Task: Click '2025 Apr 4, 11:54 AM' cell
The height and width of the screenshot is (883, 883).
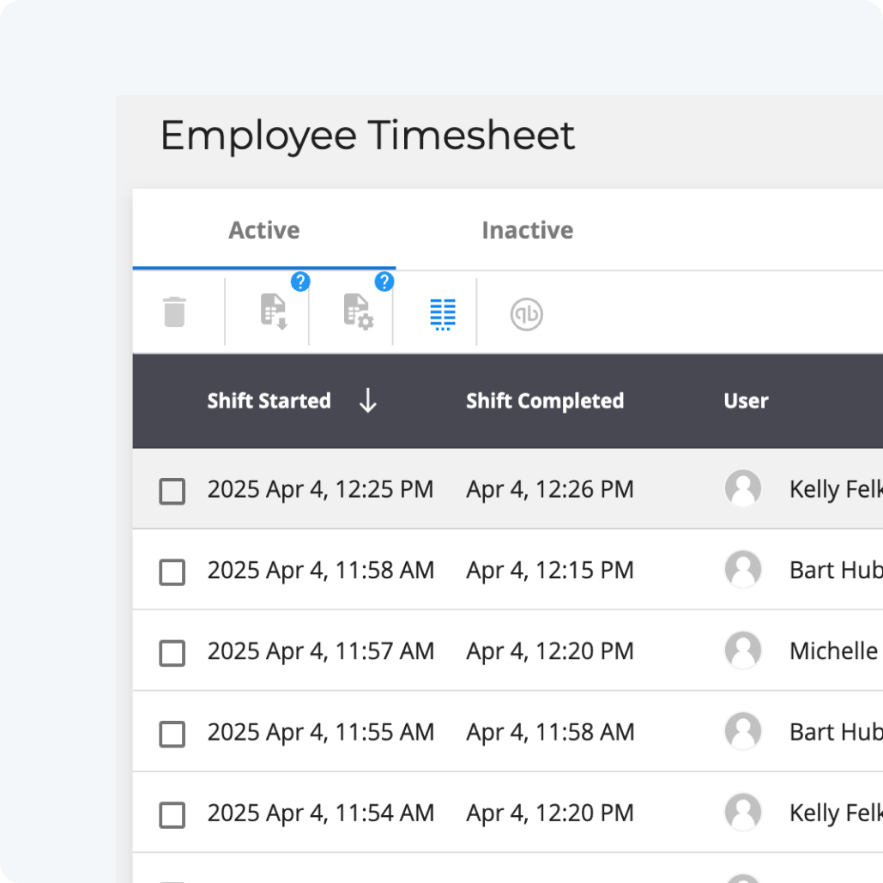Action: click(x=320, y=813)
